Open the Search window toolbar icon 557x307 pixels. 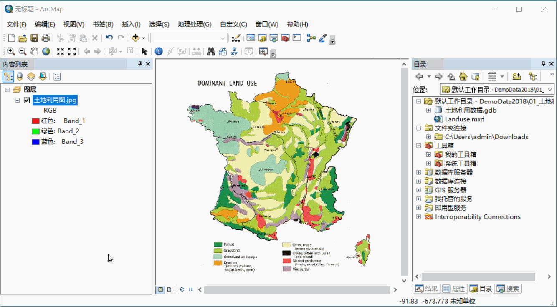(274, 38)
